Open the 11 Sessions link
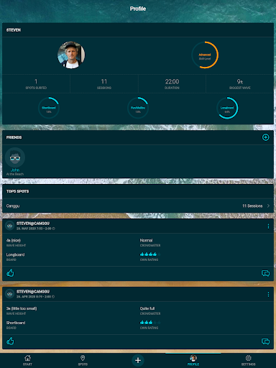The image size is (276, 368). [x=252, y=206]
